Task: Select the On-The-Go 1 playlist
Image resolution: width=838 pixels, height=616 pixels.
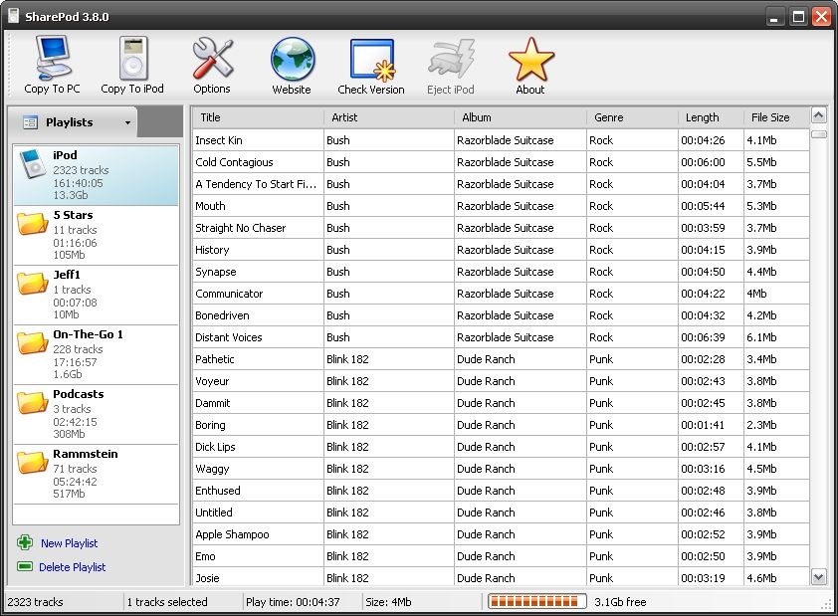Action: 96,355
